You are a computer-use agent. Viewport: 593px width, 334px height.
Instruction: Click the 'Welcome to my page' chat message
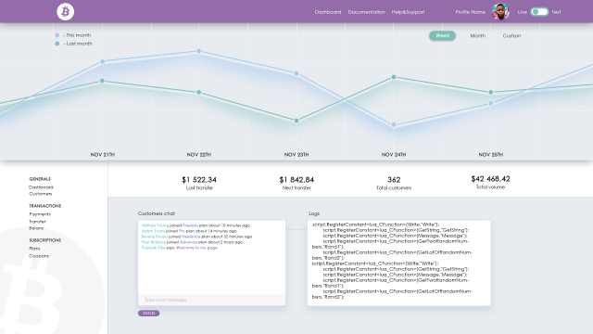click(x=196, y=248)
